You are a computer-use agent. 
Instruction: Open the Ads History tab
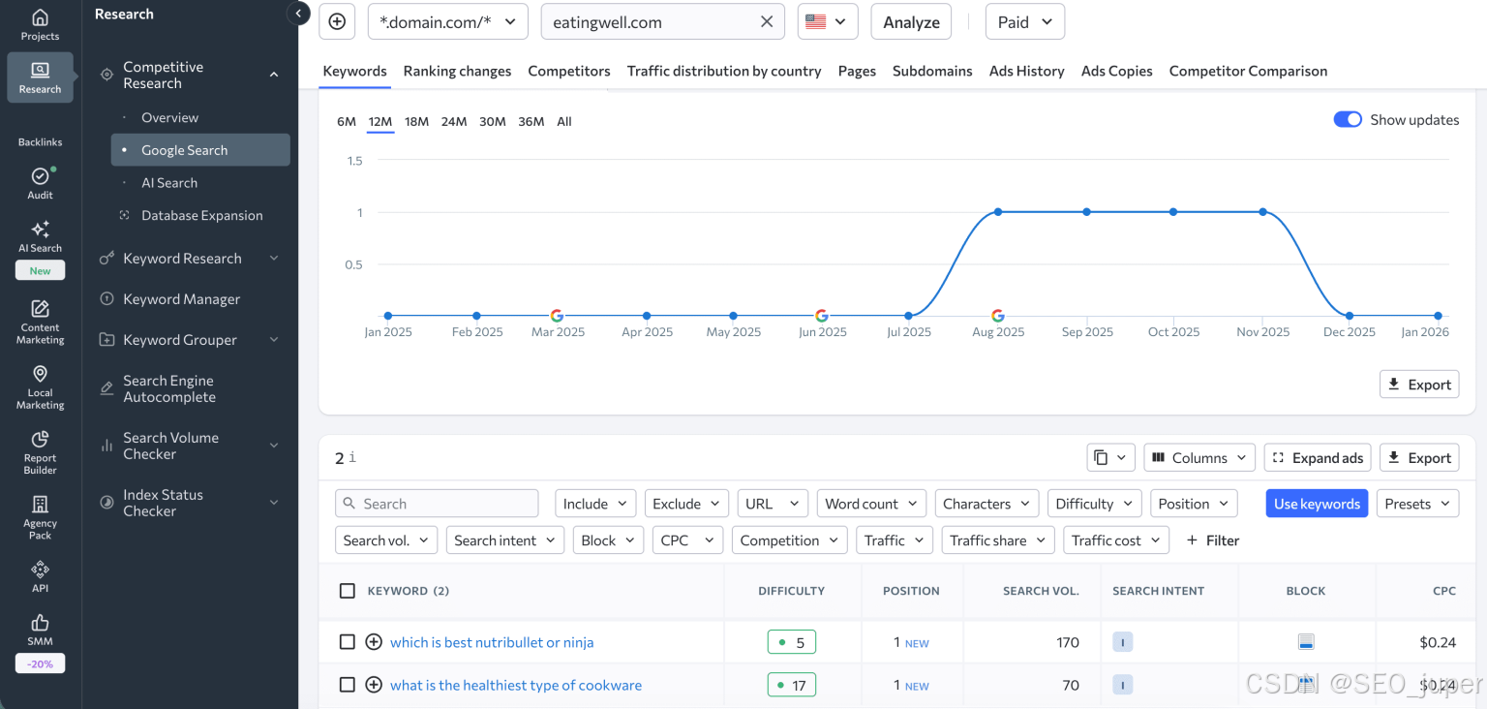click(1027, 71)
